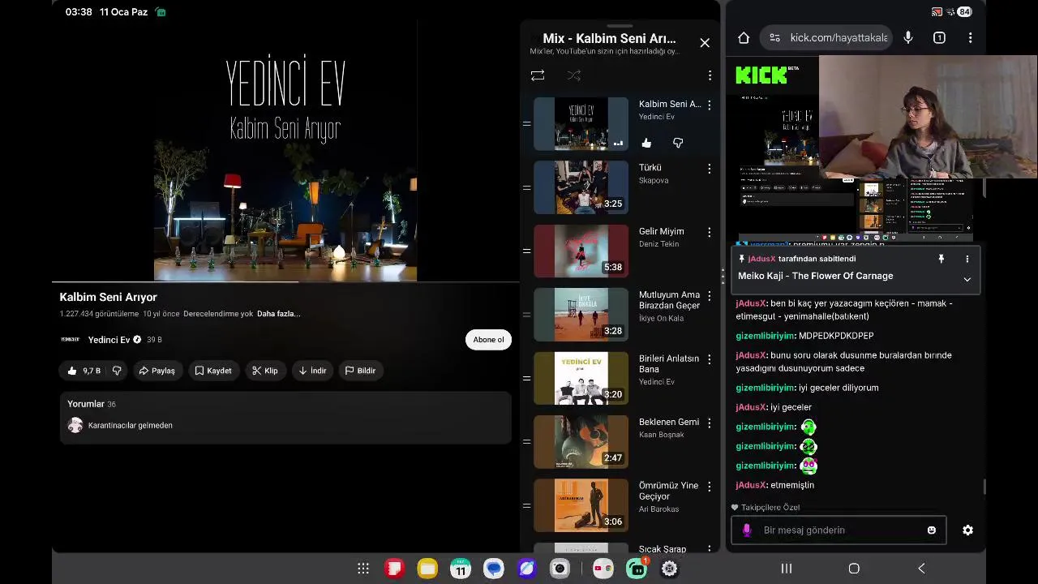
Task: Open the red notes app in taskbar
Action: (x=394, y=569)
